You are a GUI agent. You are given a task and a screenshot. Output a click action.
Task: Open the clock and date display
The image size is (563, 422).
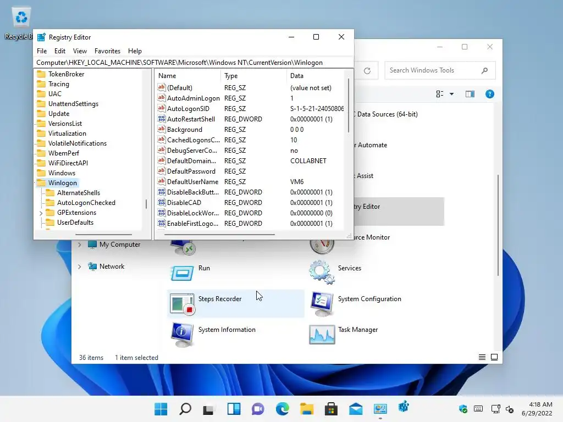(x=537, y=409)
